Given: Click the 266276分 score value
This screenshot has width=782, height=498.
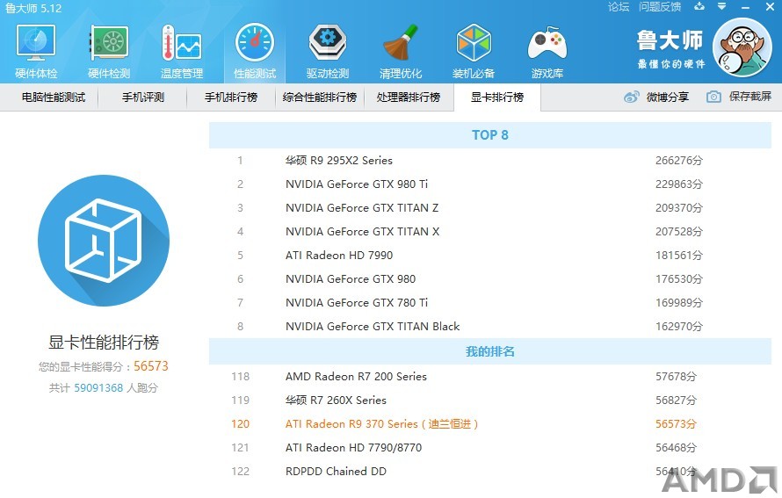Looking at the screenshot, I should (x=679, y=161).
